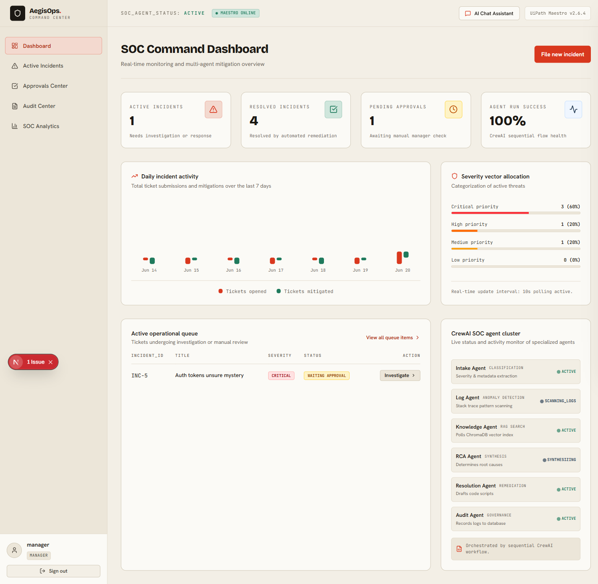Dismiss the 1 Issue badge with X
This screenshot has height=584, width=598.
pos(50,362)
